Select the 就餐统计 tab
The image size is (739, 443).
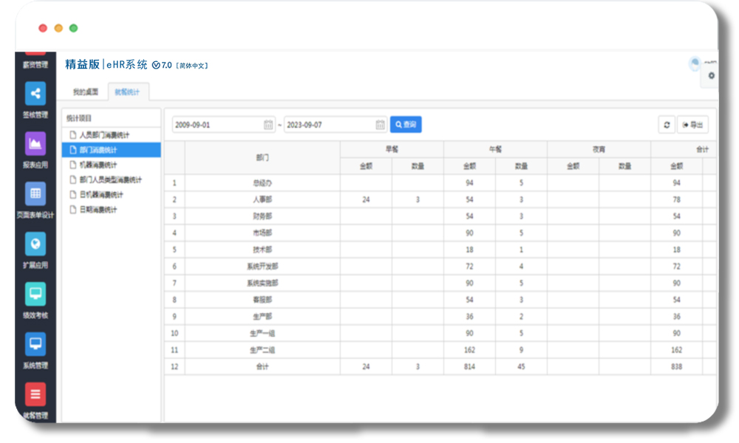point(127,92)
